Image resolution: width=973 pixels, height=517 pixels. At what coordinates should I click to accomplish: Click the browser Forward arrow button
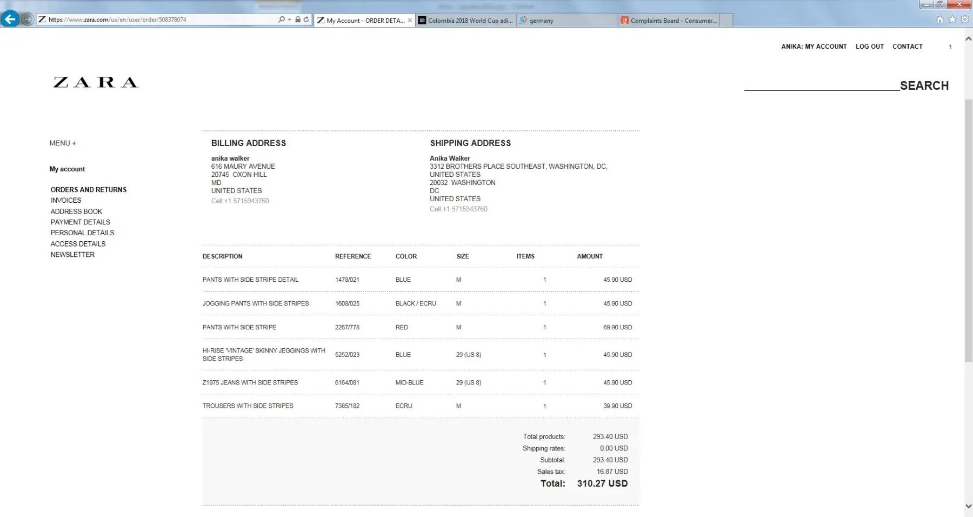27,19
